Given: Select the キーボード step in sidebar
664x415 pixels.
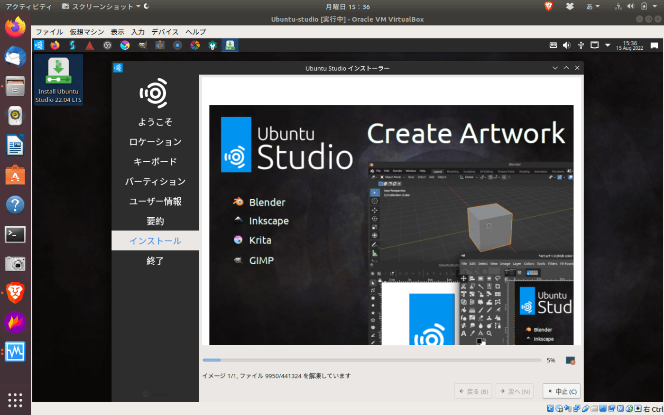Looking at the screenshot, I should tap(155, 162).
